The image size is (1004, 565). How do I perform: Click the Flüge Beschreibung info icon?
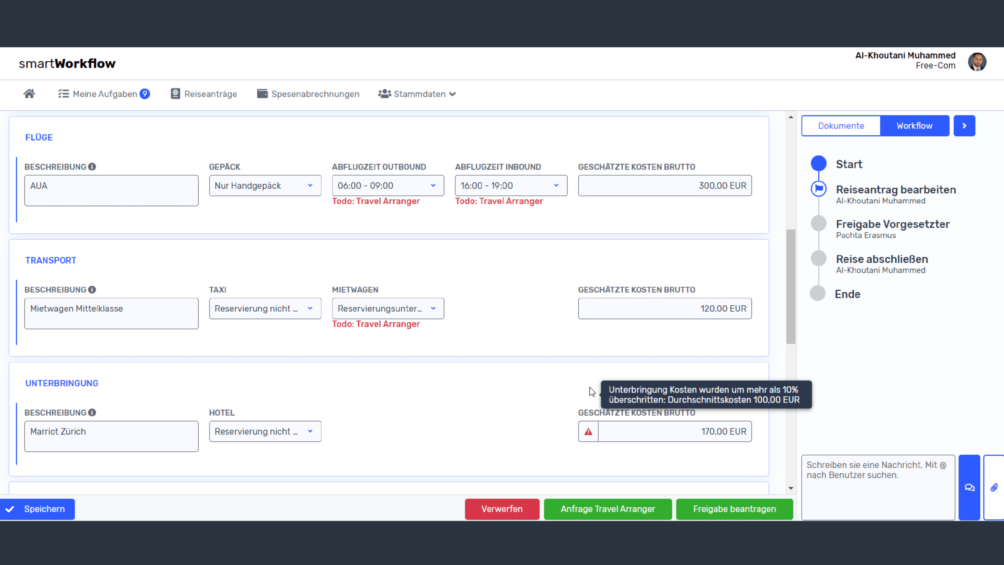[x=92, y=167]
